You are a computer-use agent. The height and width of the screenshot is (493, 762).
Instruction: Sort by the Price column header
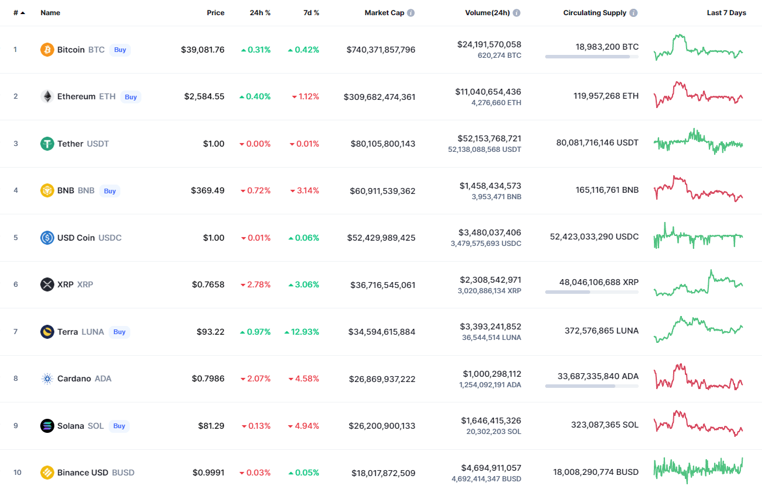215,13
